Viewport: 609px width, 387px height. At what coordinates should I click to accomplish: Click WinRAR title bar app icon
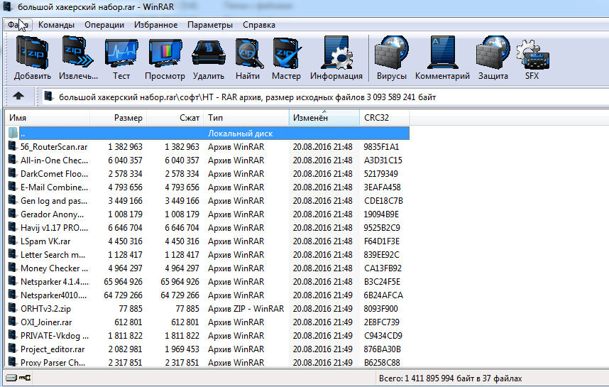(7, 6)
